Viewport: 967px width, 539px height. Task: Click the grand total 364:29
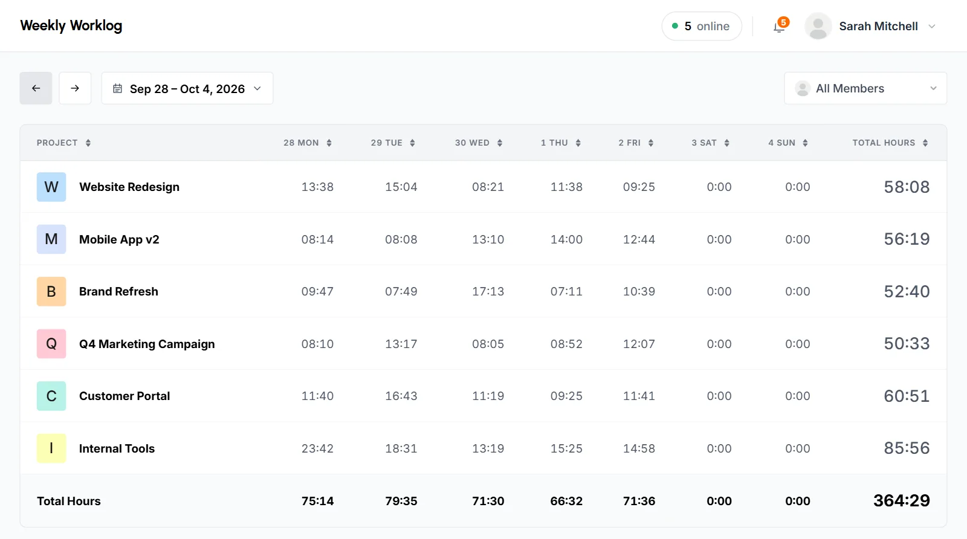901,501
